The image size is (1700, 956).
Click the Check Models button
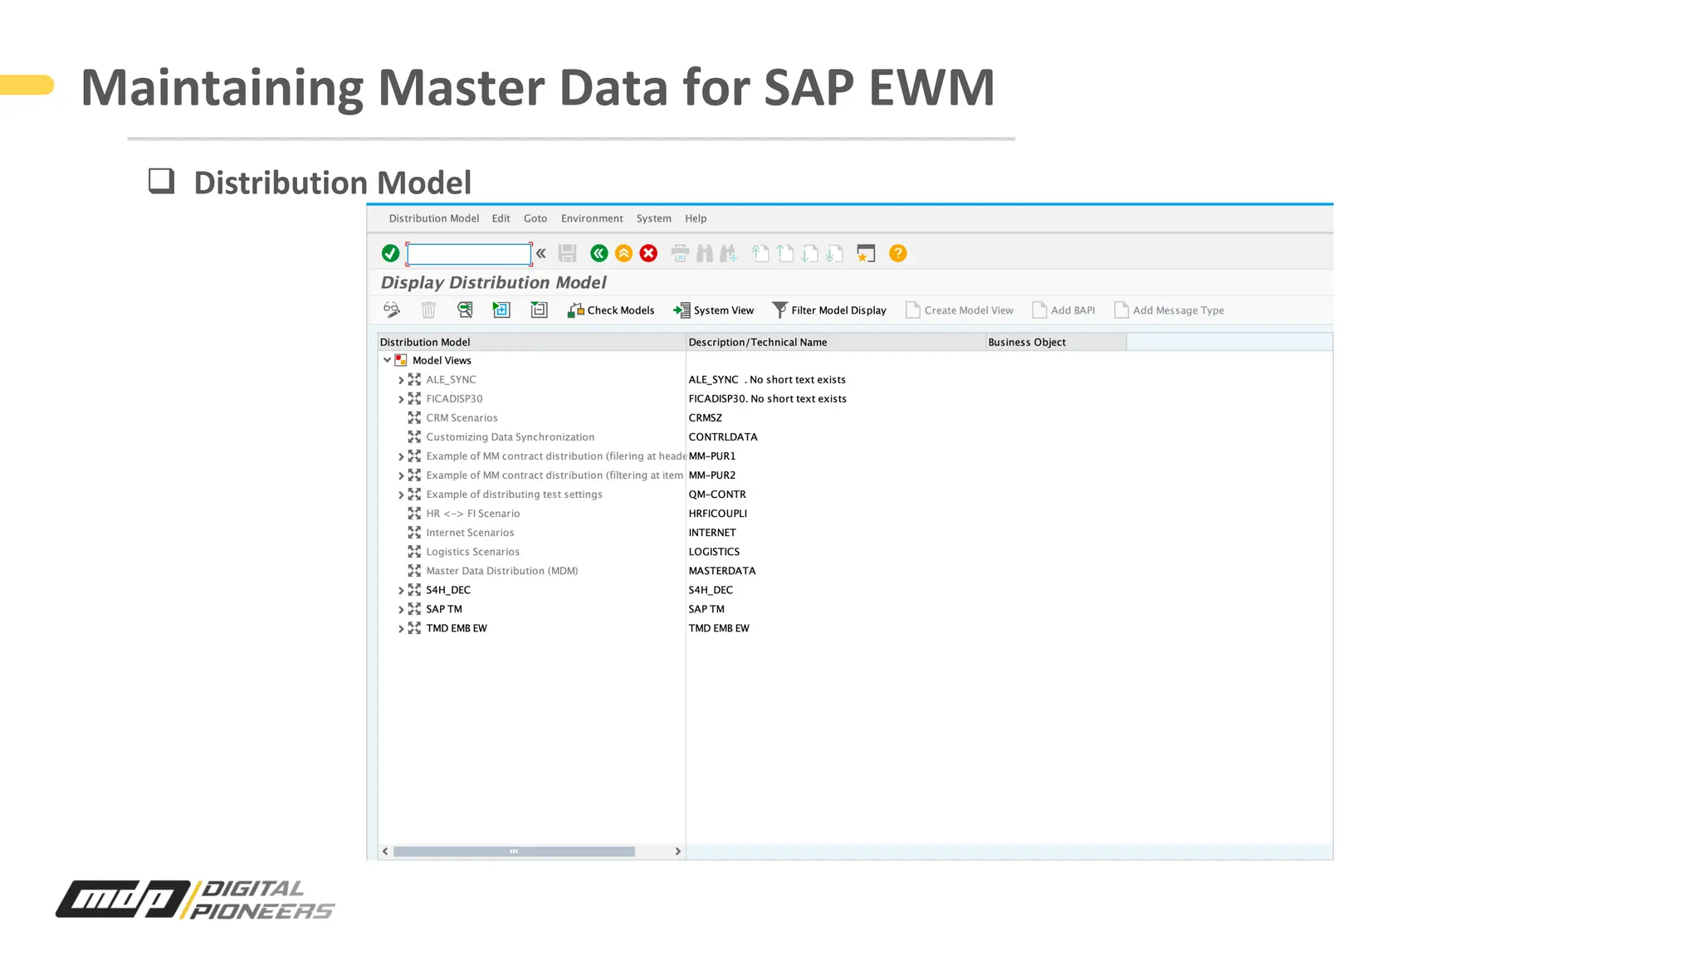[x=611, y=310]
